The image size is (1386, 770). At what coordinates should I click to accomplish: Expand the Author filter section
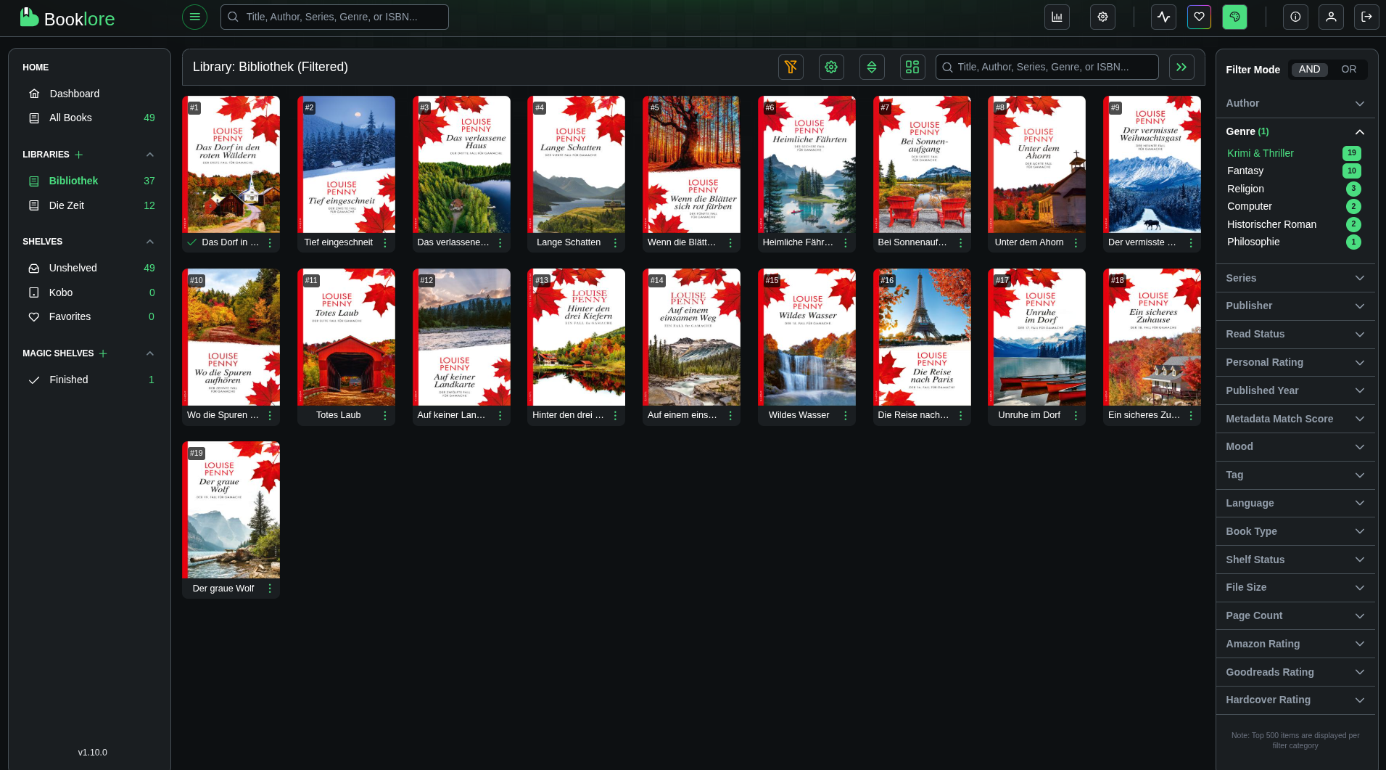pyautogui.click(x=1295, y=104)
